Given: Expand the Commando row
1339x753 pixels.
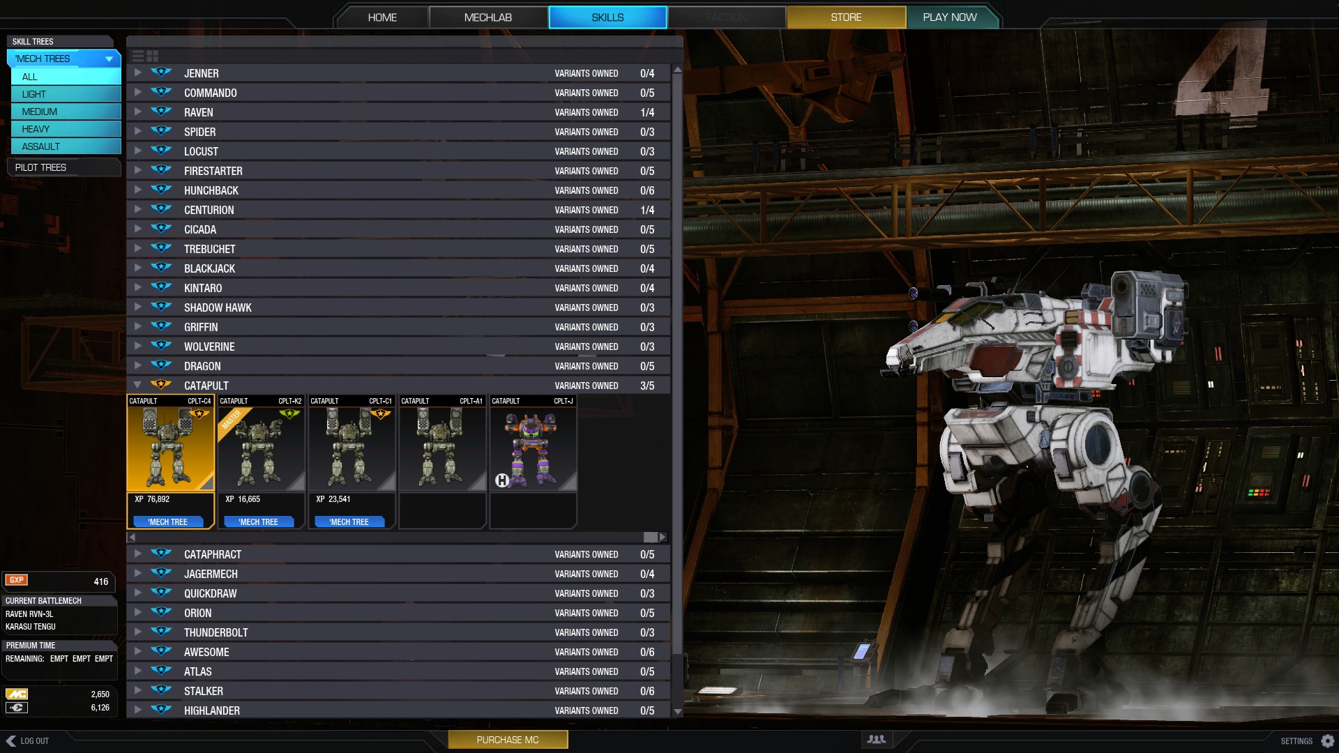Looking at the screenshot, I should (x=137, y=92).
